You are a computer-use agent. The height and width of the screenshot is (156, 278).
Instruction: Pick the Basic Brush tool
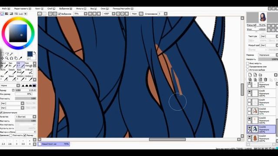[x=20, y=71]
